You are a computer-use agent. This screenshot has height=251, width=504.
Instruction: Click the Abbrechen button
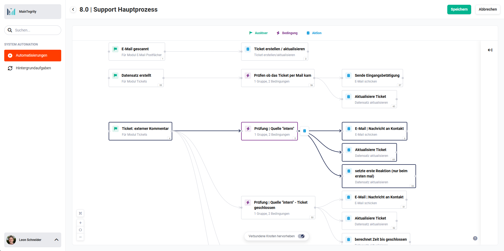488,10
